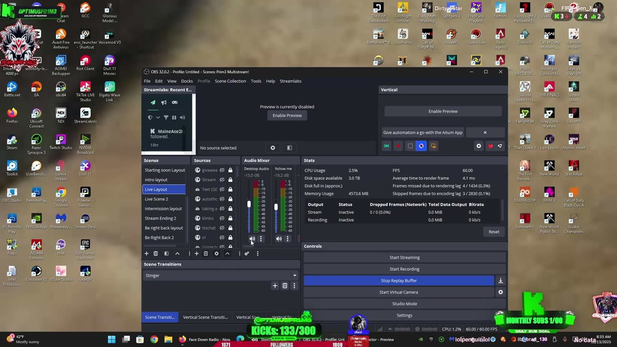The height and width of the screenshot is (347, 617).
Task: Toggle visibility of Stream source
Action: pyautogui.click(x=222, y=180)
